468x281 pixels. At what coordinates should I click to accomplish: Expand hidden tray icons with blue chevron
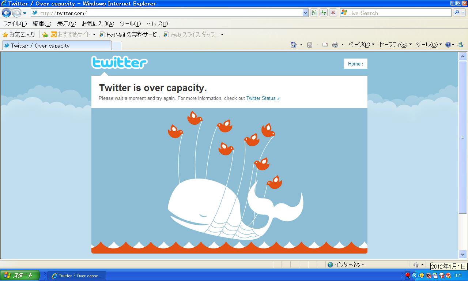[415, 276]
